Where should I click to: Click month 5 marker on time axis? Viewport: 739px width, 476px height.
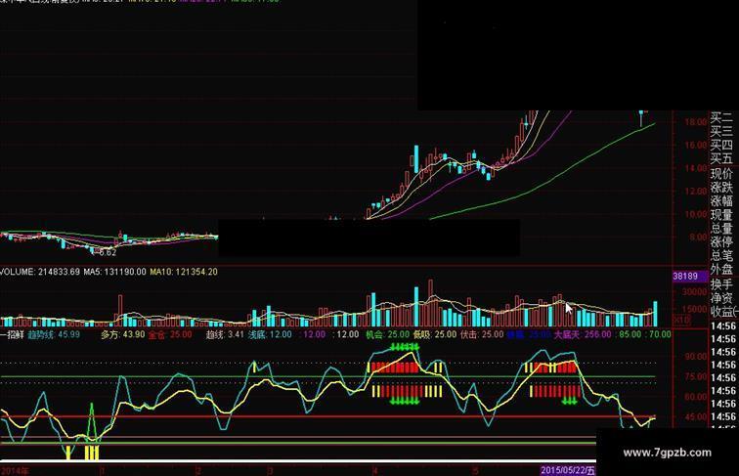[475, 471]
